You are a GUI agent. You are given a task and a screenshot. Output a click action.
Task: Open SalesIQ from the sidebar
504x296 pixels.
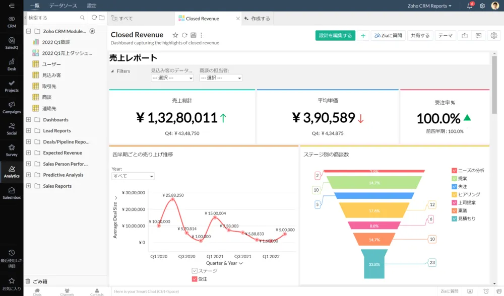coord(12,43)
